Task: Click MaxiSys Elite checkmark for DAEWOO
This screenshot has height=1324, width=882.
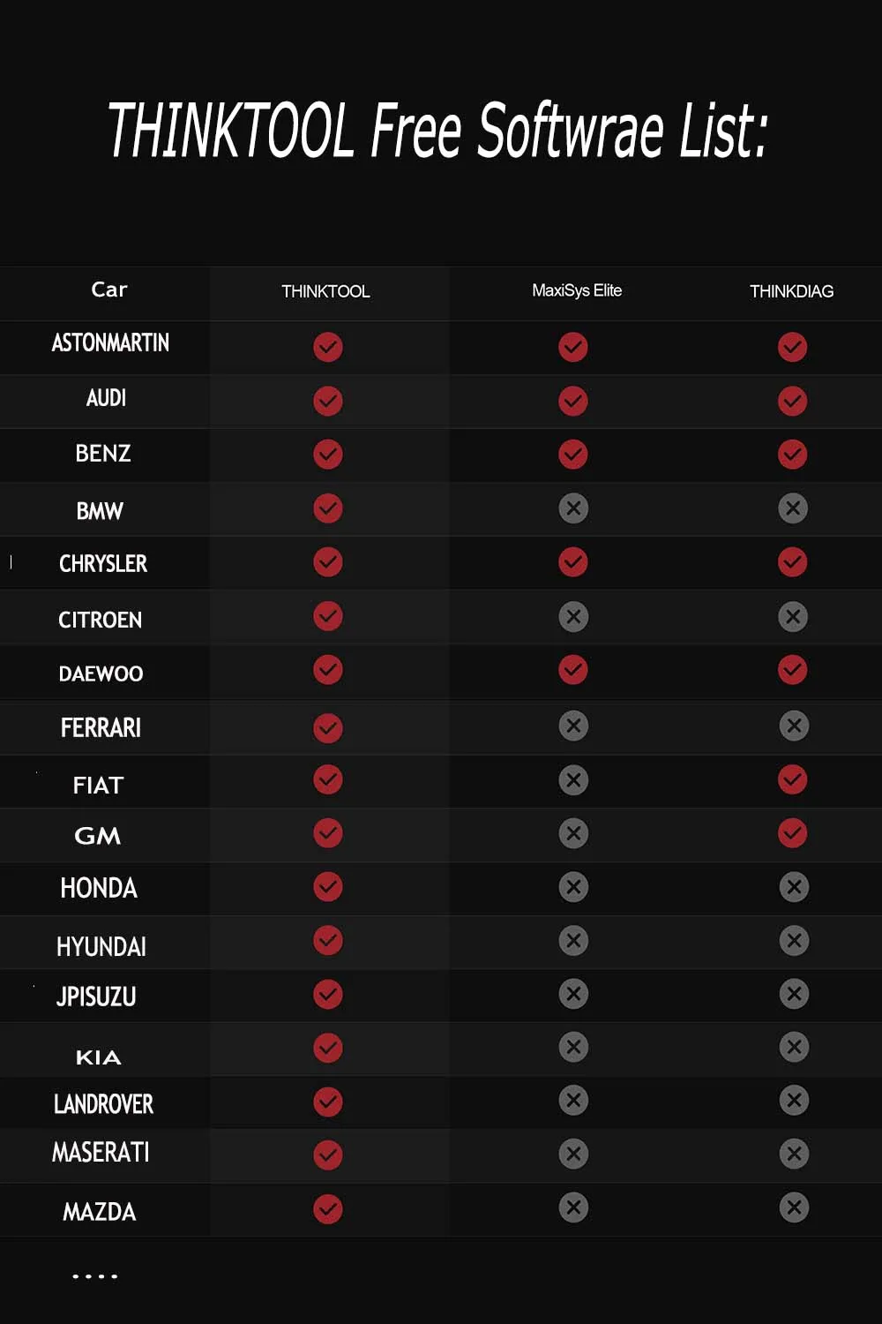Action: point(573,670)
